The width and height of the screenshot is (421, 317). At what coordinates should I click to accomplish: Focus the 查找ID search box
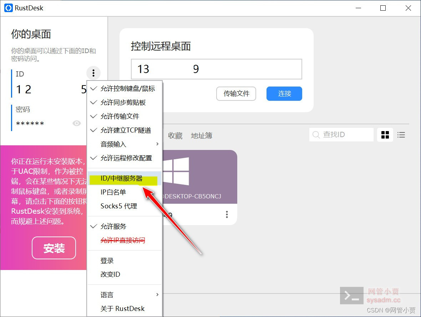pos(341,135)
